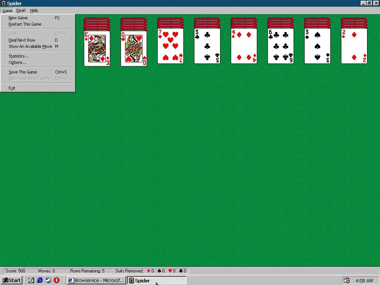Click the notepad quick launch icon
Image resolution: width=380 pixels, height=285 pixels.
31,281
